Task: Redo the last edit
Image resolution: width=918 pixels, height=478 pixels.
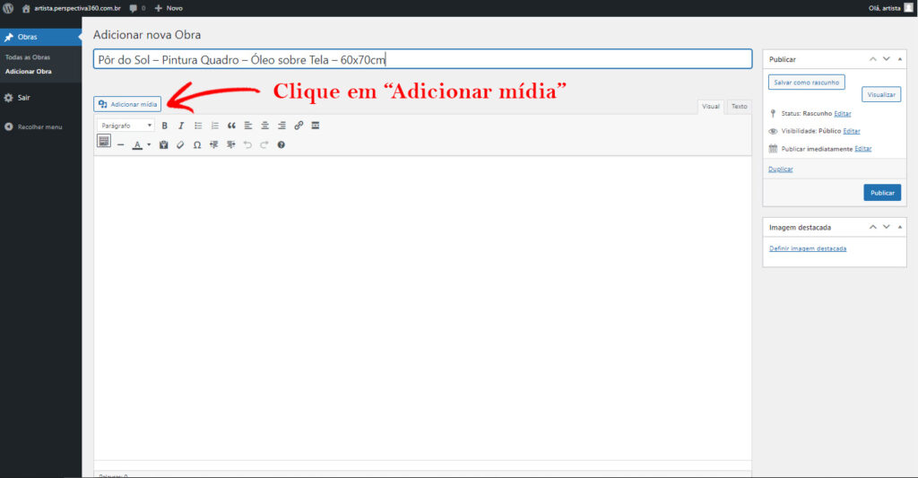Action: [264, 144]
